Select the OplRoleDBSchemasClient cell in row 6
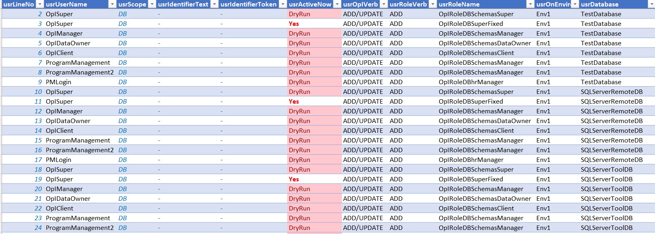The height and width of the screenshot is (234, 655). [x=486, y=53]
